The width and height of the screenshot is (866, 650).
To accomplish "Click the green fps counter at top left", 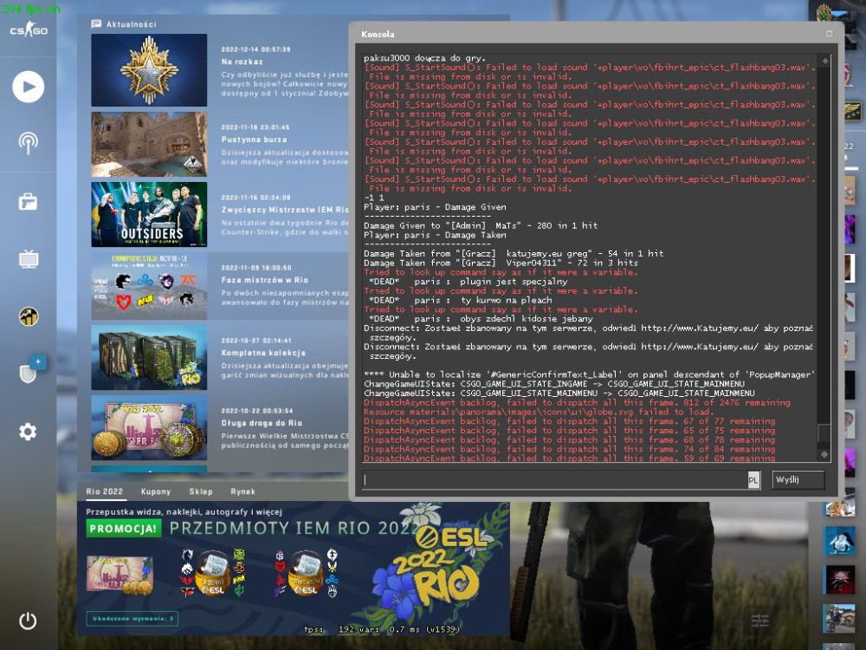I will 30,9.
